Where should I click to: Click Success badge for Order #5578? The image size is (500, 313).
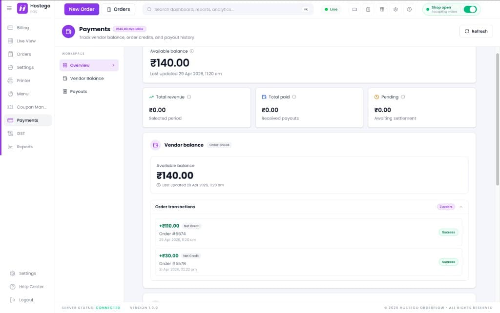[448, 262]
